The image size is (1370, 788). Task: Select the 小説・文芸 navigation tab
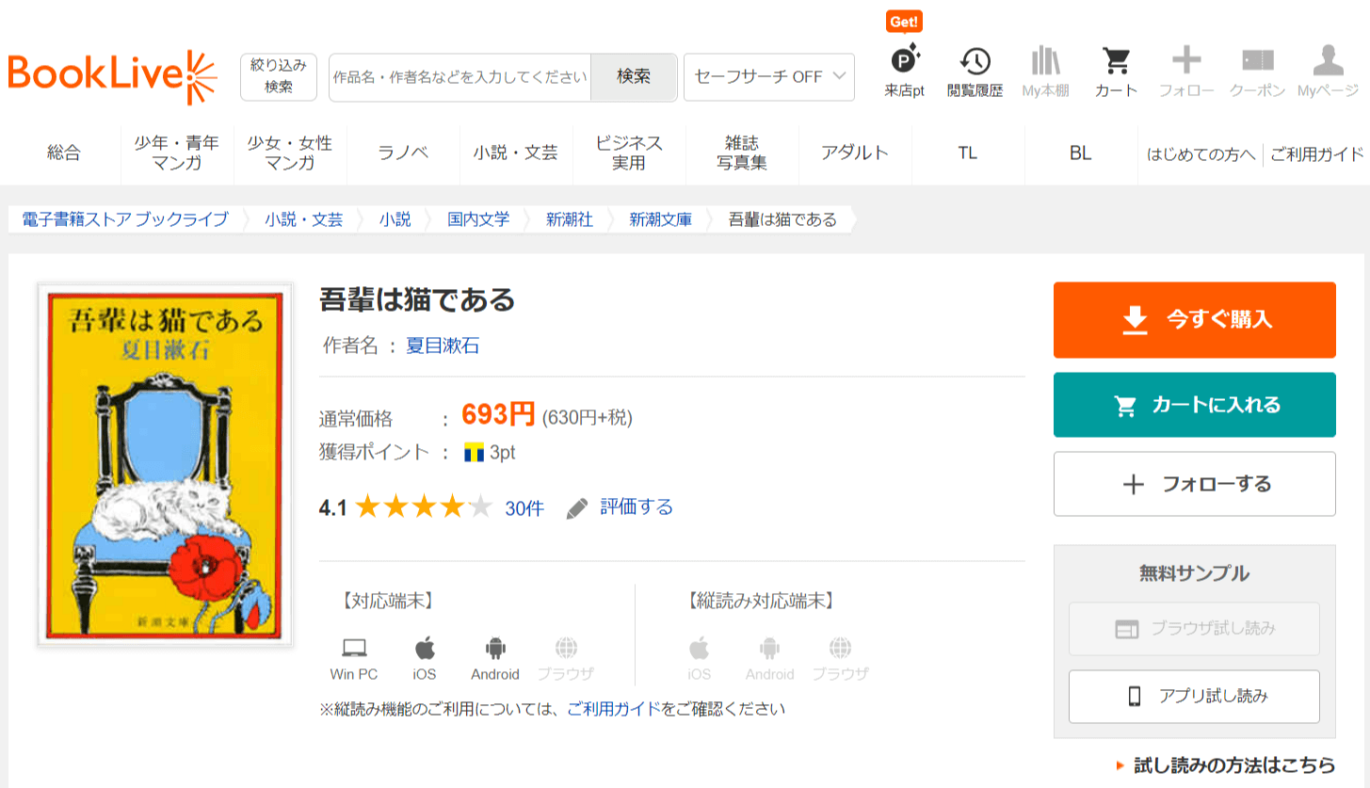pos(516,153)
